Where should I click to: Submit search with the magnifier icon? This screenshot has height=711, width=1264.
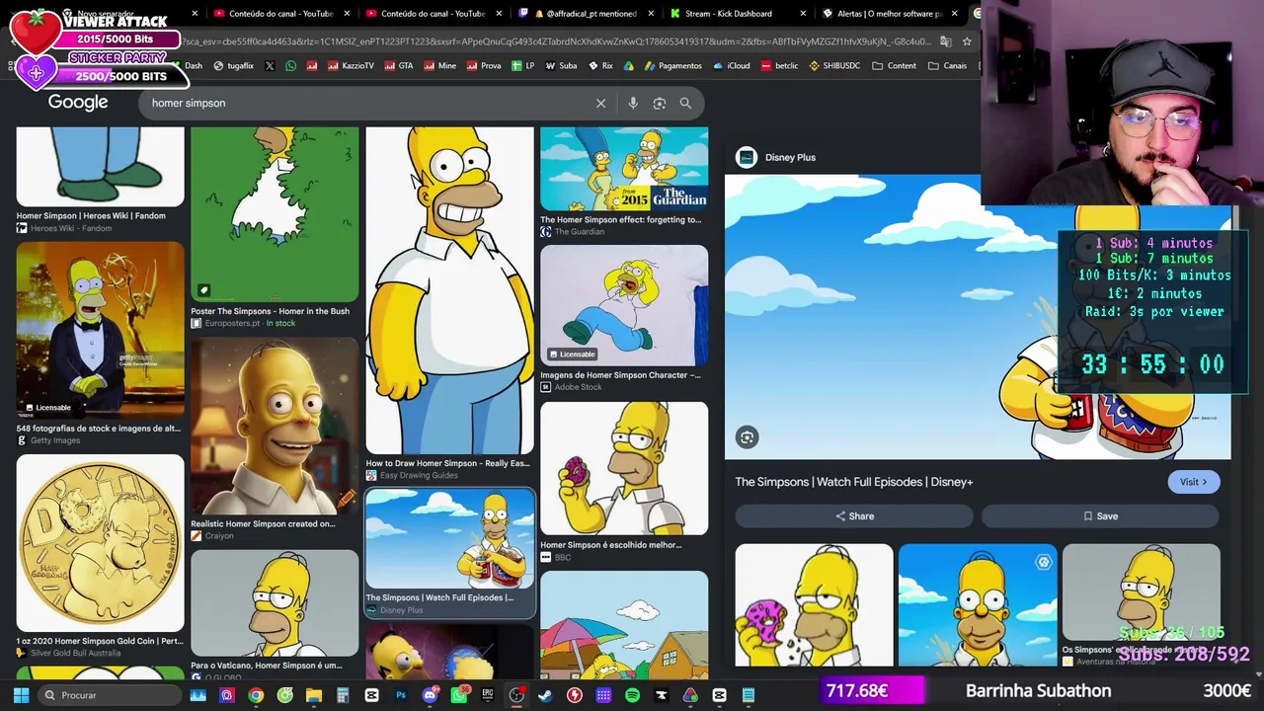point(685,103)
